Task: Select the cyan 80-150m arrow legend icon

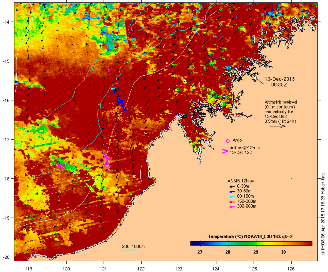Action: [232, 197]
